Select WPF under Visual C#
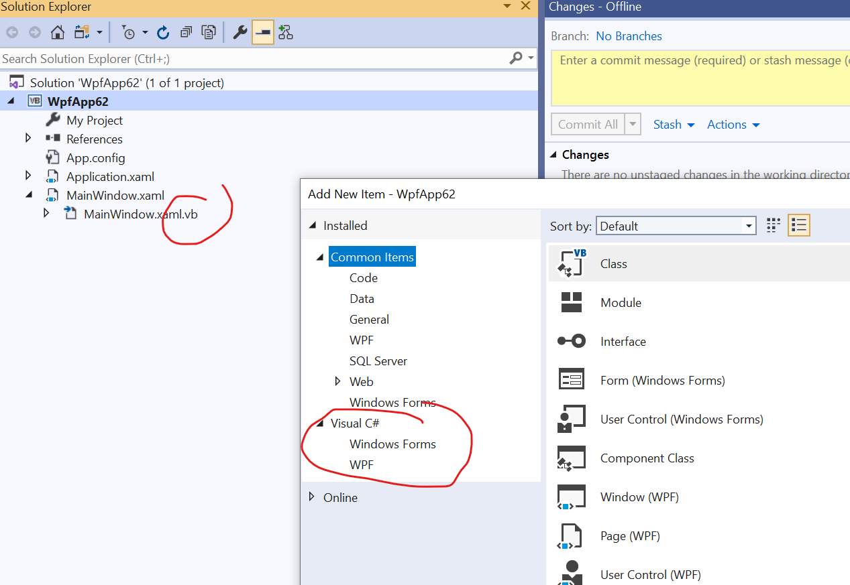The height and width of the screenshot is (585, 850). point(362,465)
